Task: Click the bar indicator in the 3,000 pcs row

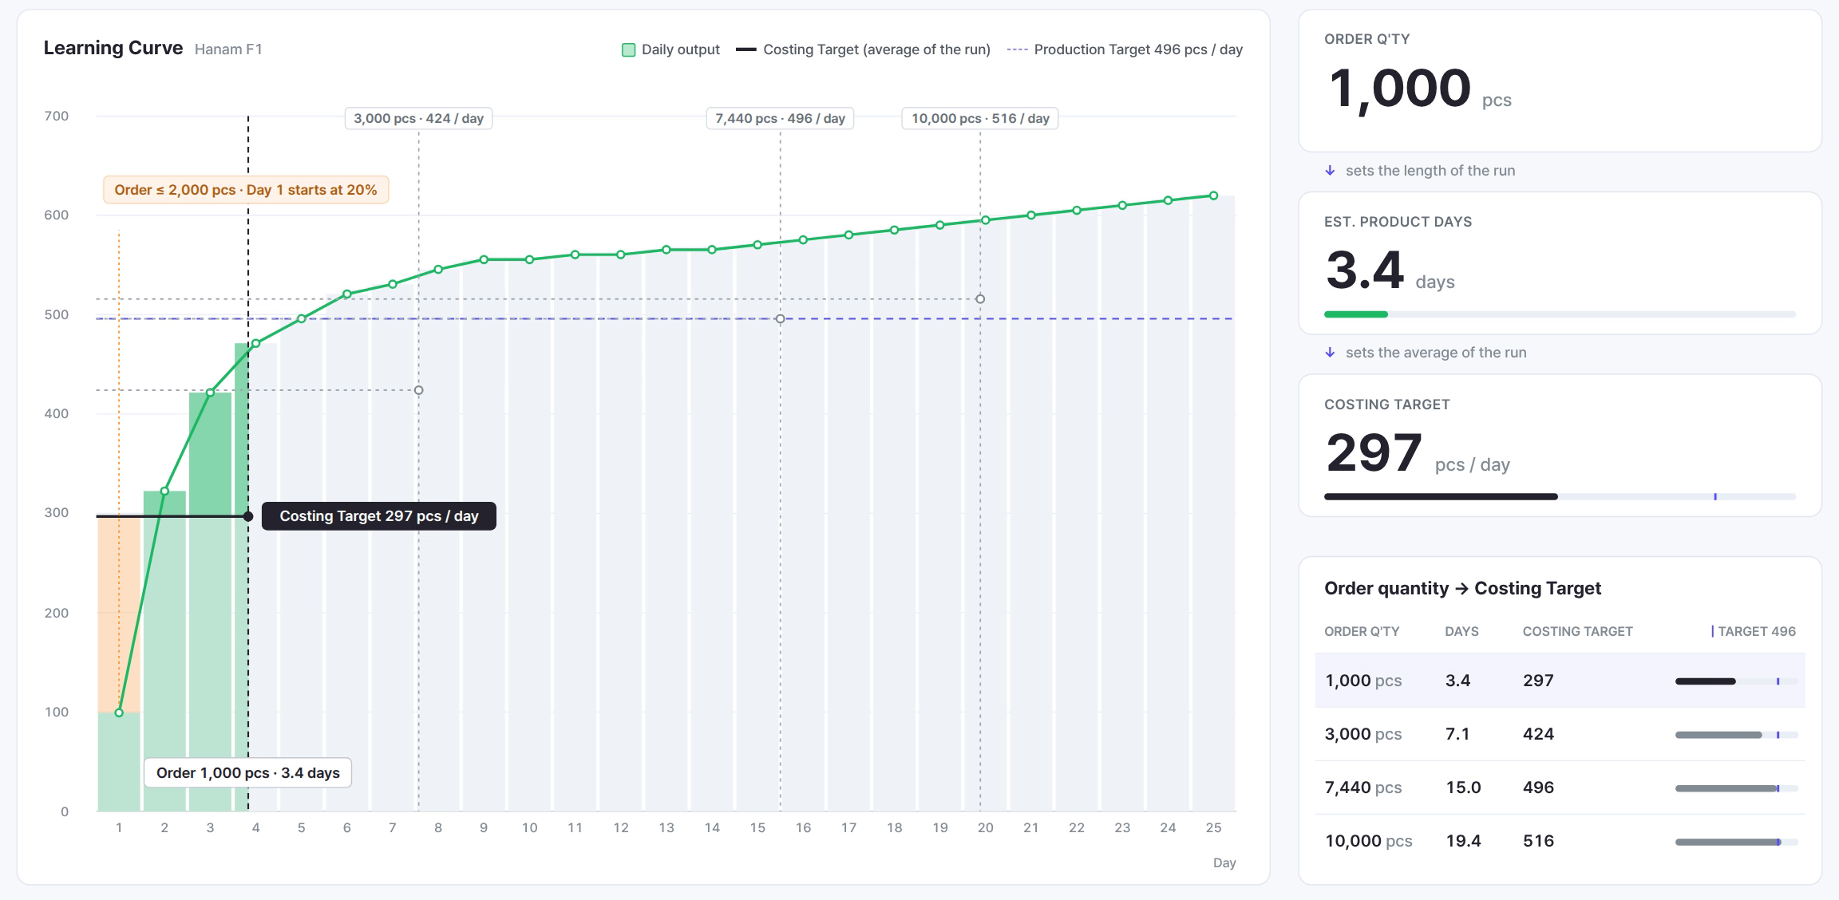Action: point(1736,735)
